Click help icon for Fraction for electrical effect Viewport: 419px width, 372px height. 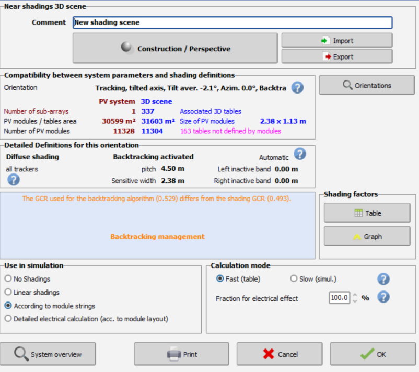(383, 297)
